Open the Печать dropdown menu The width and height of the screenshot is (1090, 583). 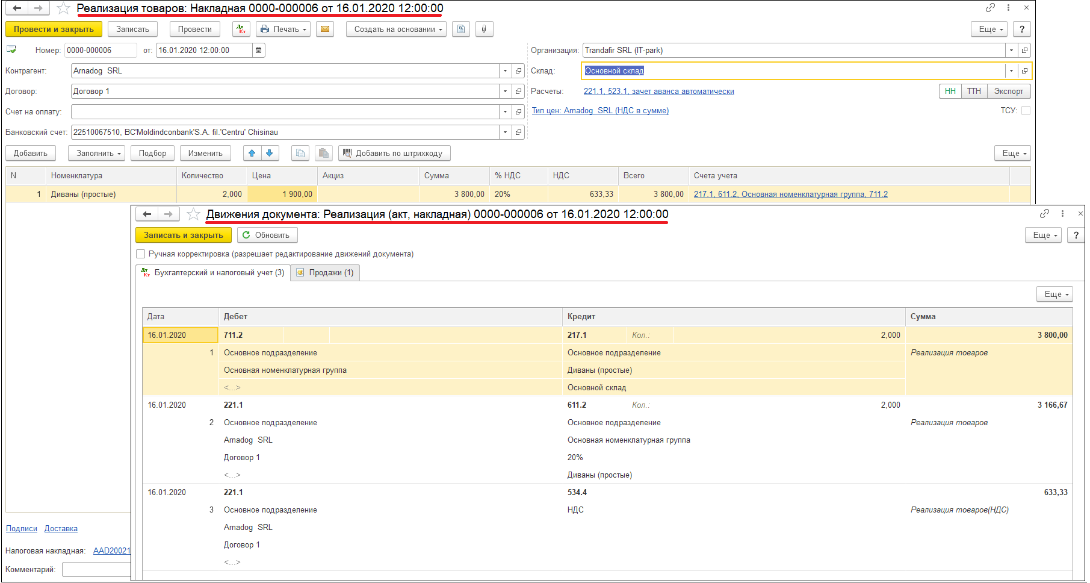pos(283,30)
